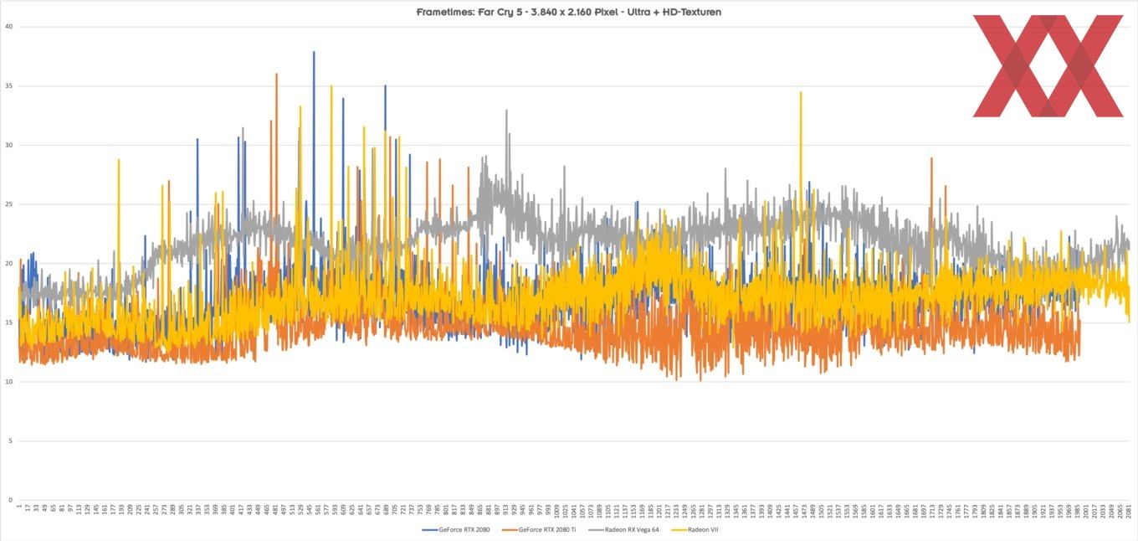Click the y-axis label '10'

8,382
